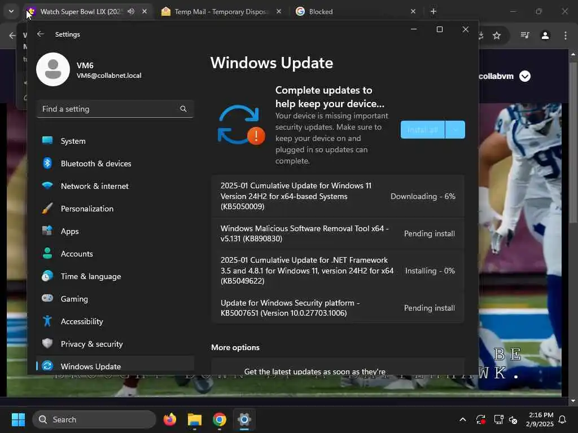The height and width of the screenshot is (433, 578).
Task: Click .NET Framework KB5049622 update row
Action: point(338,271)
